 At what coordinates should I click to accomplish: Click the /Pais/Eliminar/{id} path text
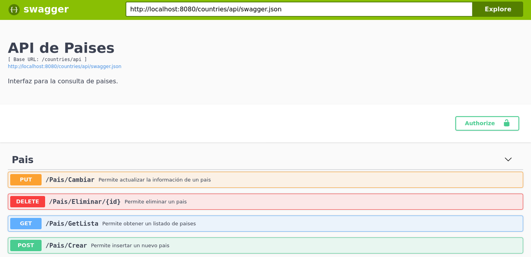(85, 202)
